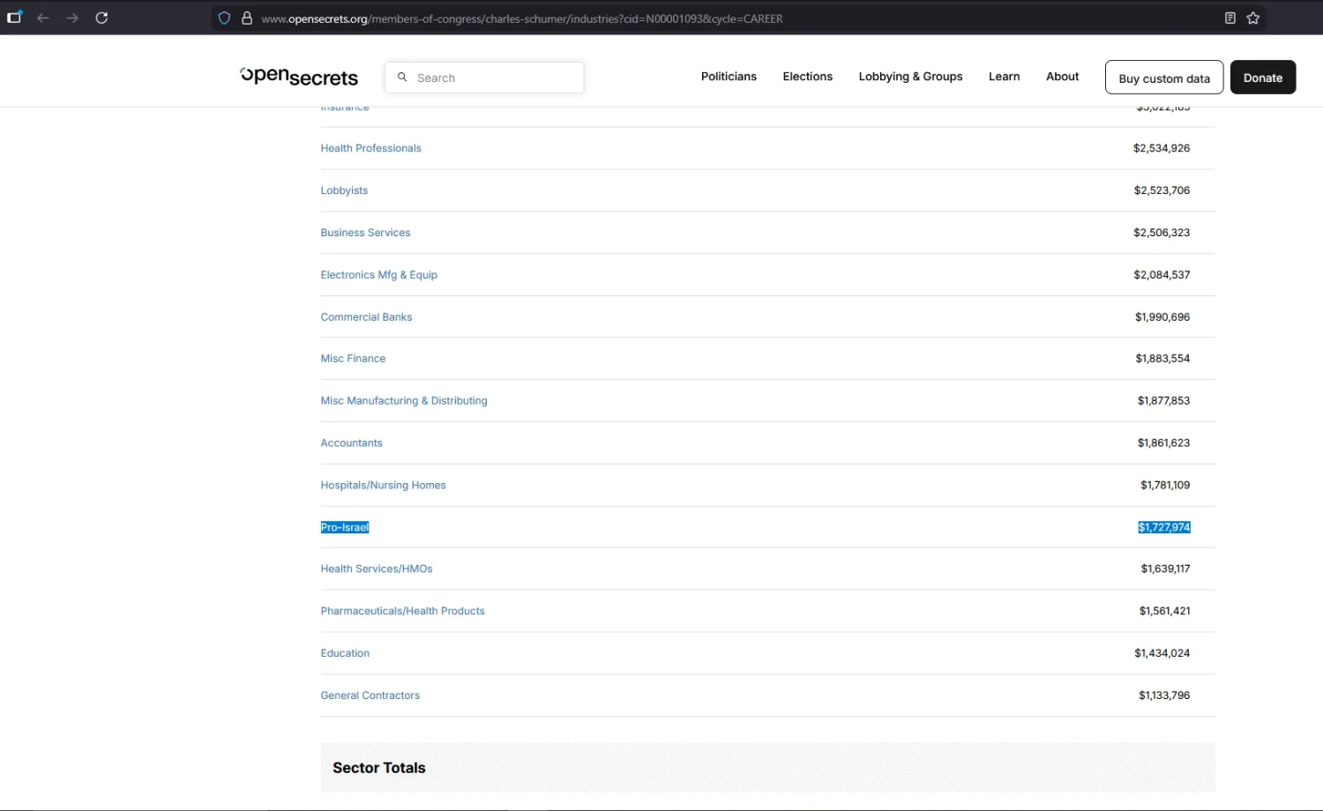
Task: Click the $1,883,554 amount
Action: (1162, 359)
